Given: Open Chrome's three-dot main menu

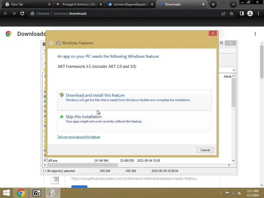Looking at the screenshot, I should tap(258, 13).
